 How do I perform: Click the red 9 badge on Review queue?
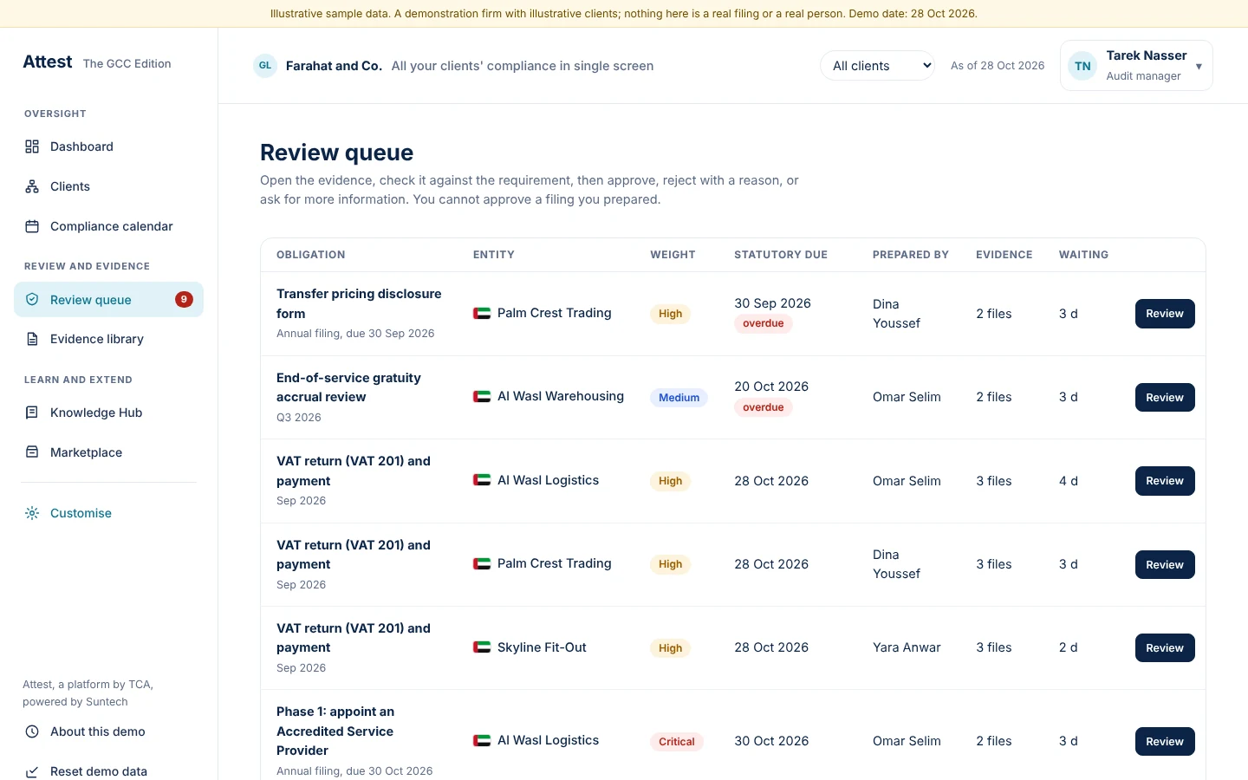click(184, 299)
